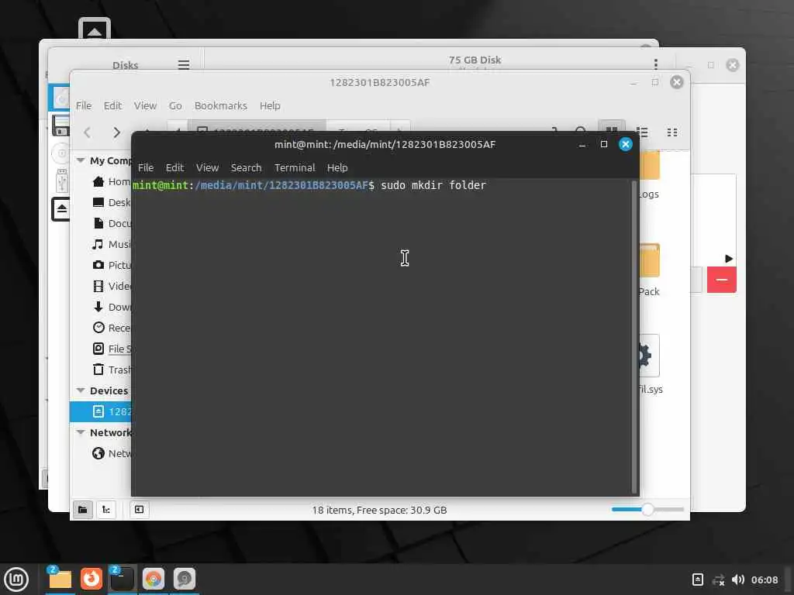The width and height of the screenshot is (794, 595).
Task: Click the red minus delete partition button in Disks
Action: 722,280
